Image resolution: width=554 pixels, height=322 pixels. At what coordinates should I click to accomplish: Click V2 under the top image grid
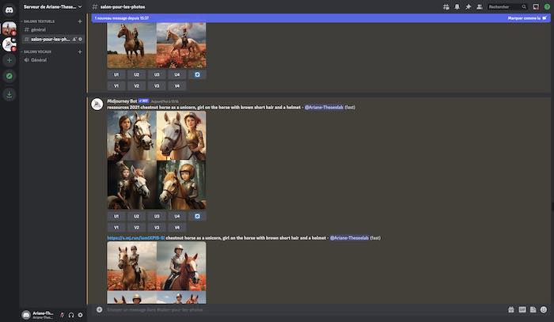pyautogui.click(x=136, y=85)
